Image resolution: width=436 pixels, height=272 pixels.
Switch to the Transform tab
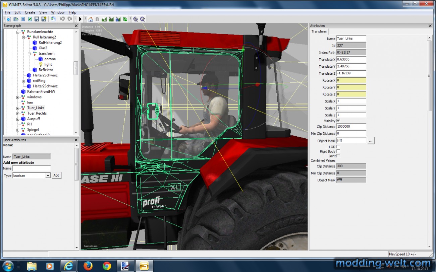click(x=319, y=31)
